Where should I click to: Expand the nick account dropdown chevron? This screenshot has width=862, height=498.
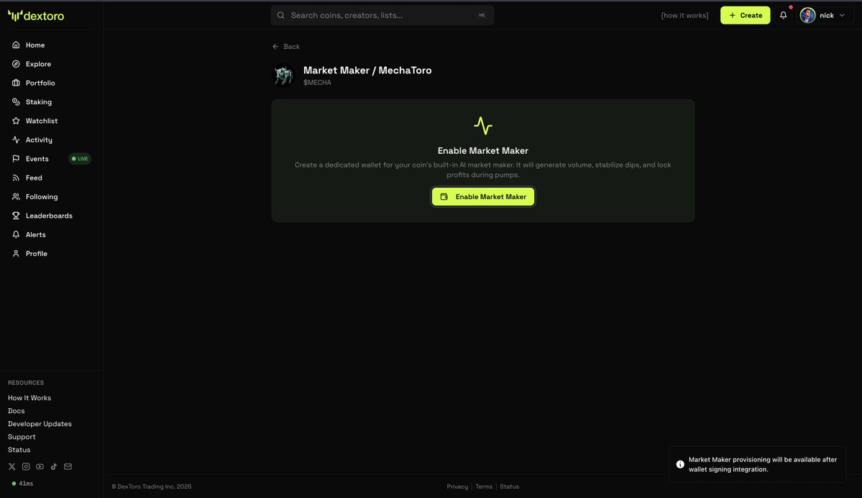tap(842, 15)
